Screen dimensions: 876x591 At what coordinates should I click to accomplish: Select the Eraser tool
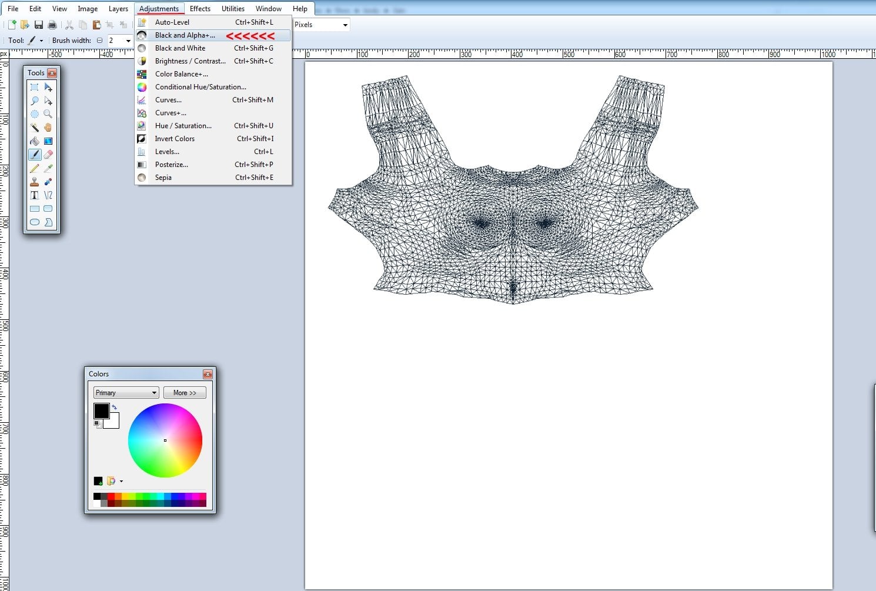[x=48, y=155]
